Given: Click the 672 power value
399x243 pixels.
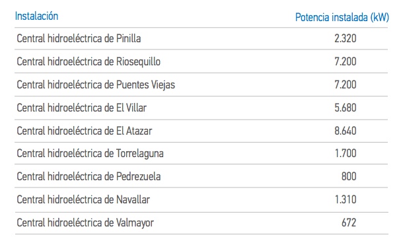Looking at the screenshot, I should [x=349, y=223].
